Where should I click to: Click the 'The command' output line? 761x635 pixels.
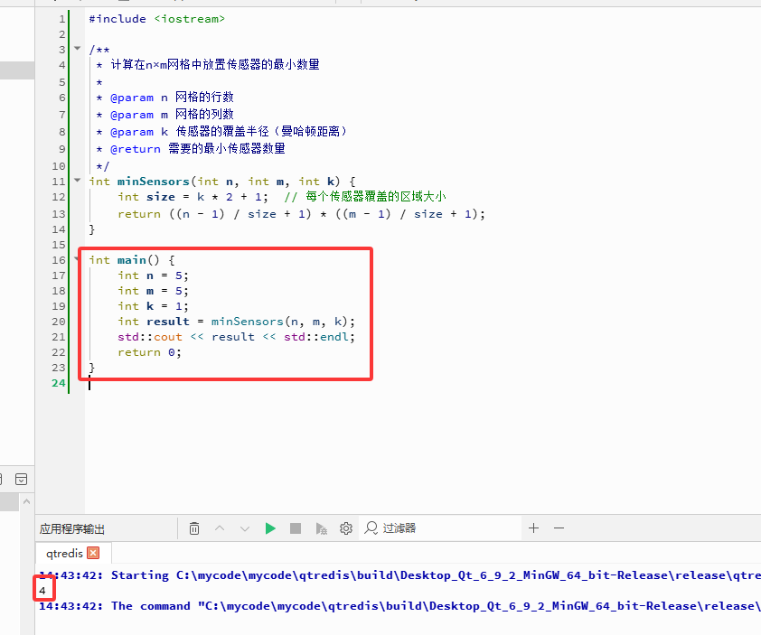[399, 606]
